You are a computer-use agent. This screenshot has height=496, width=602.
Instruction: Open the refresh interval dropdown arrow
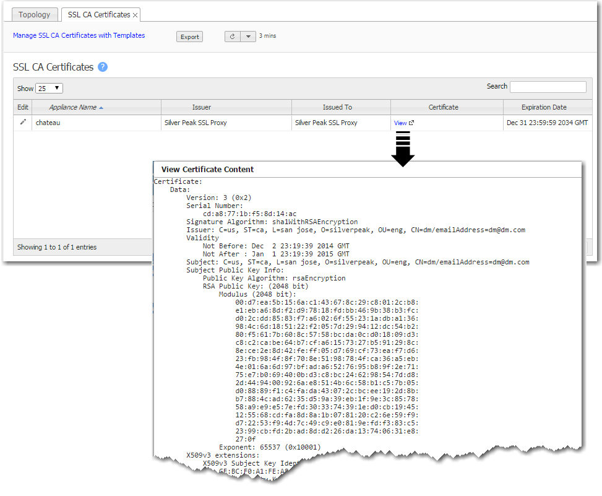click(248, 37)
